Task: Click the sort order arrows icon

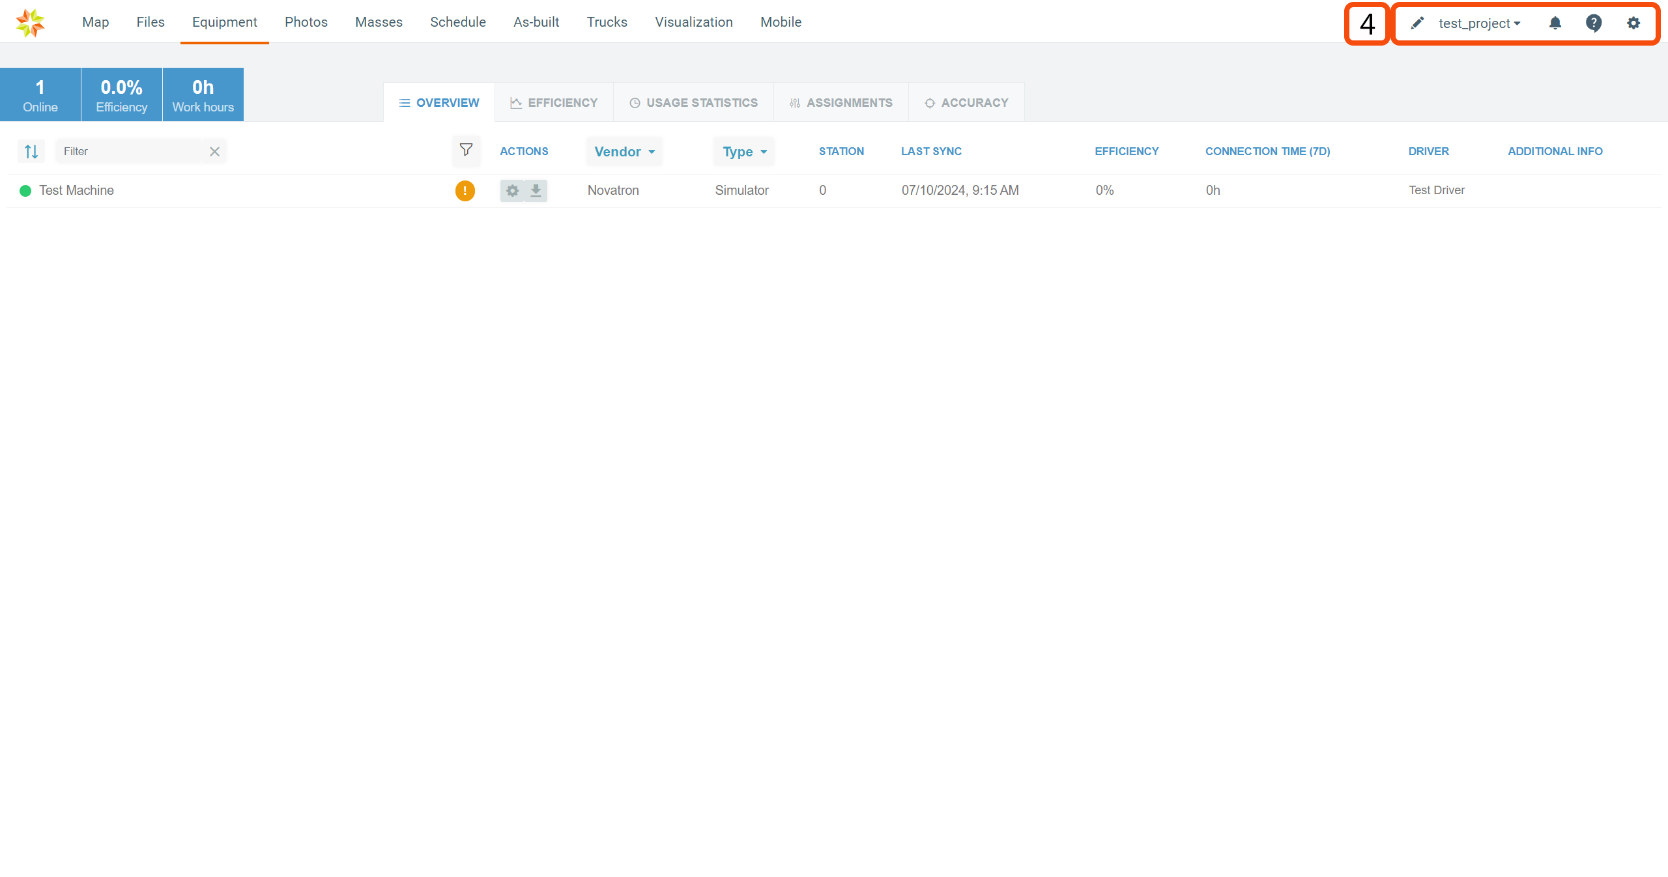Action: [x=31, y=152]
